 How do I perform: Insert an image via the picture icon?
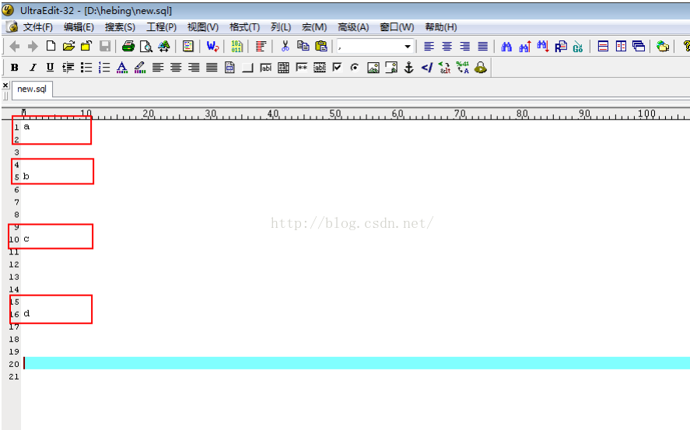(373, 68)
